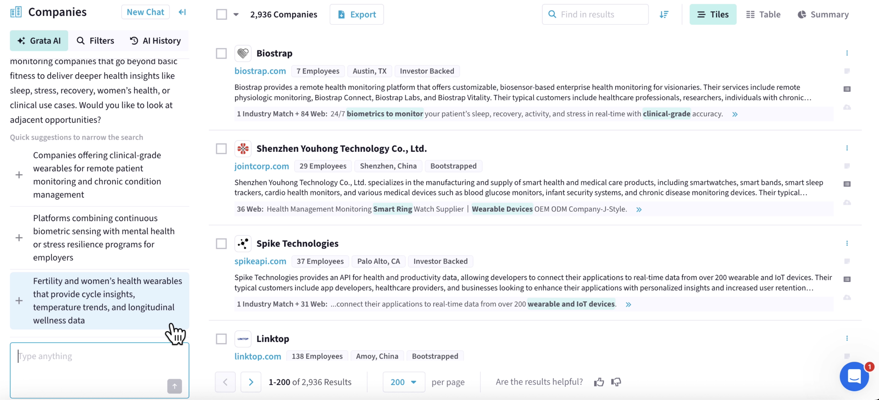Open the biostrap.com link
879x400 pixels.
[260, 71]
